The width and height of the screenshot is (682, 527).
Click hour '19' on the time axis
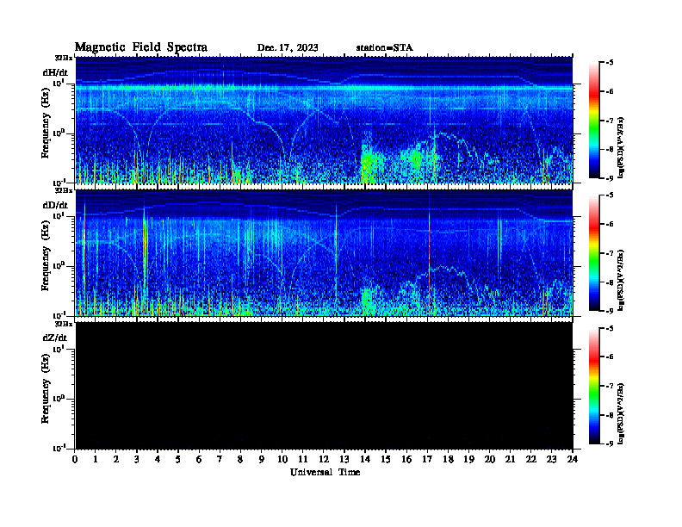(468, 459)
